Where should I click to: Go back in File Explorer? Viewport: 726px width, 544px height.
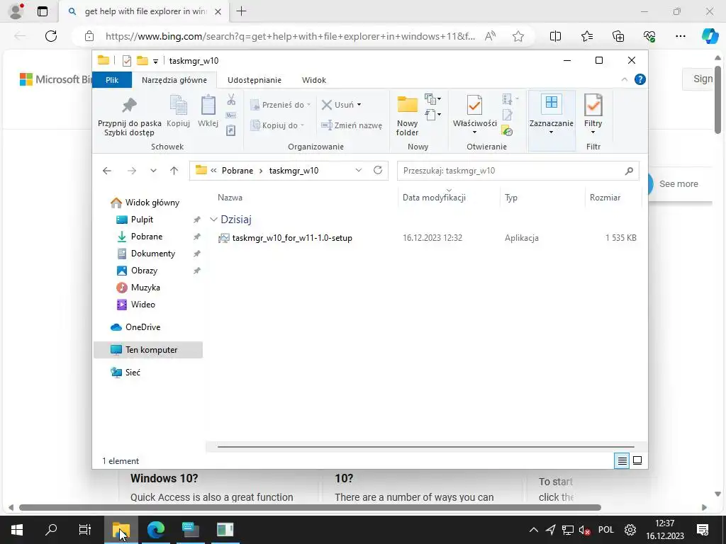[107, 171]
